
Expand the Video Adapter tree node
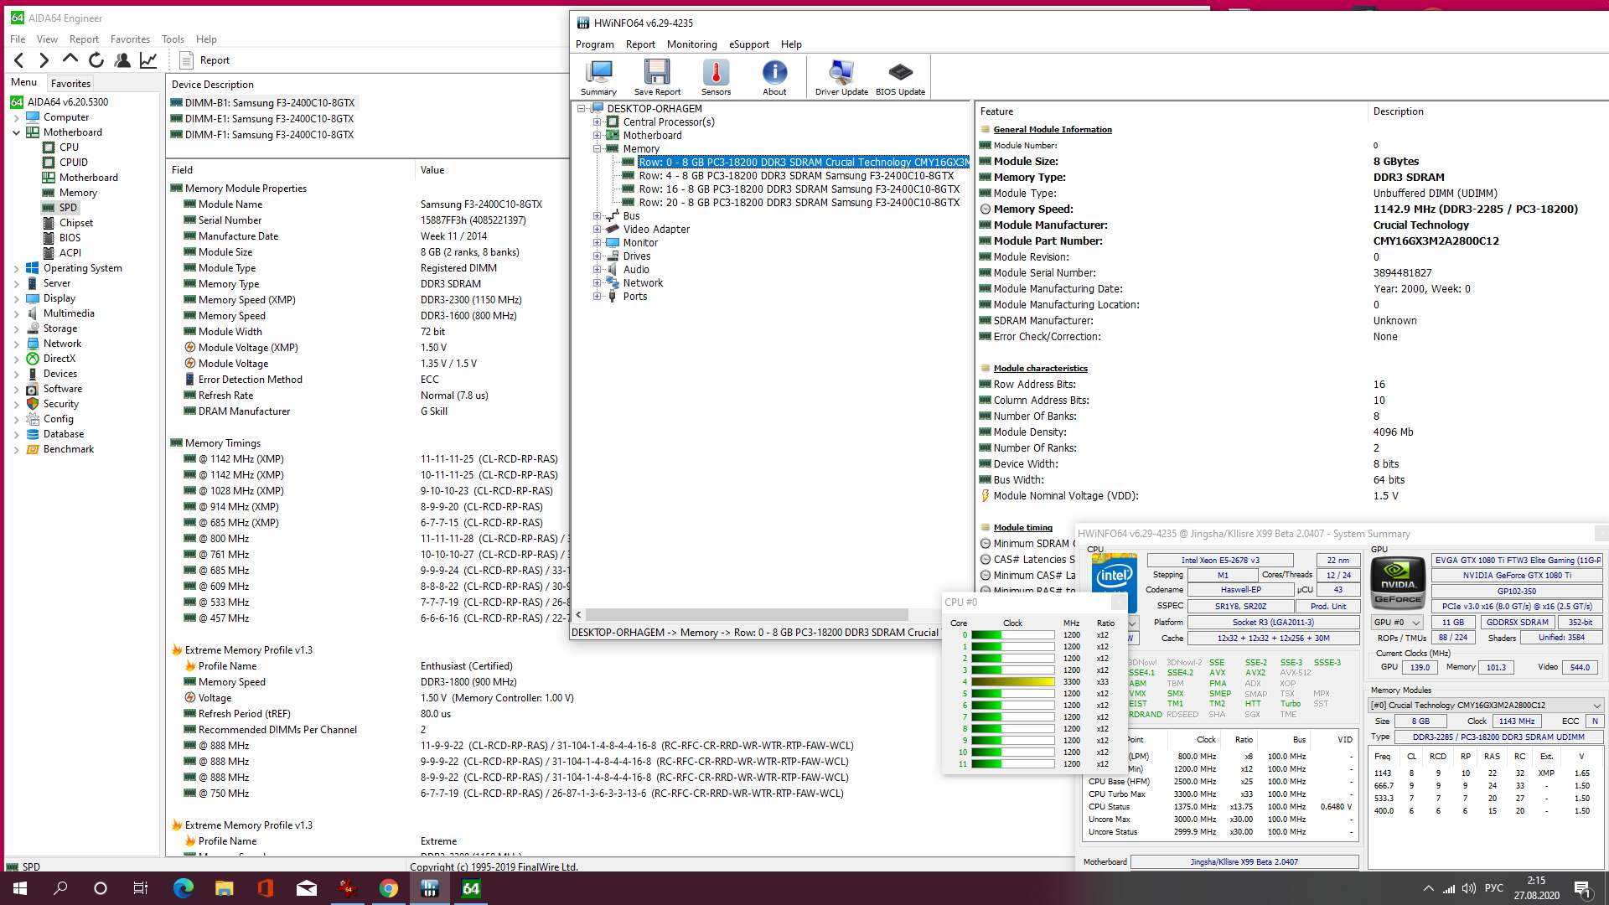tap(598, 230)
